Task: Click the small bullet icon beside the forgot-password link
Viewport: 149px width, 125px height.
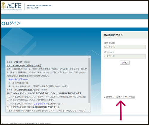Action: (x=105, y=98)
